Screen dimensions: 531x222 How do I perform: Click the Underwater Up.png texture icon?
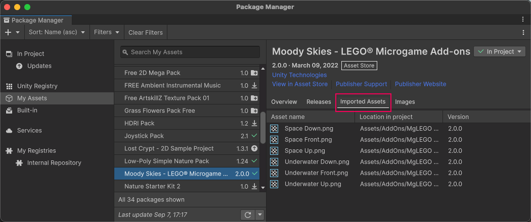(274, 184)
